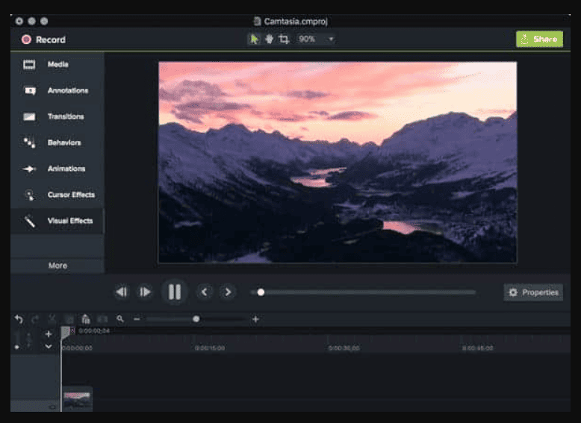Click the Visual Effects wand icon
The height and width of the screenshot is (423, 581).
(x=30, y=222)
